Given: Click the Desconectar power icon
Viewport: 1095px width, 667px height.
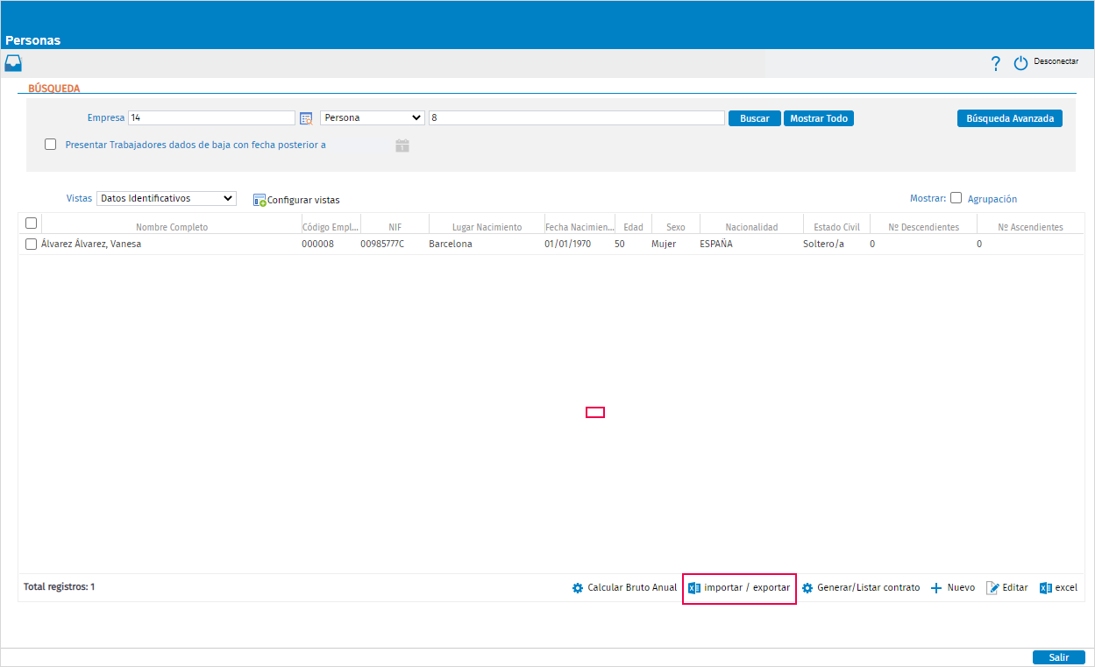Looking at the screenshot, I should [x=1020, y=63].
